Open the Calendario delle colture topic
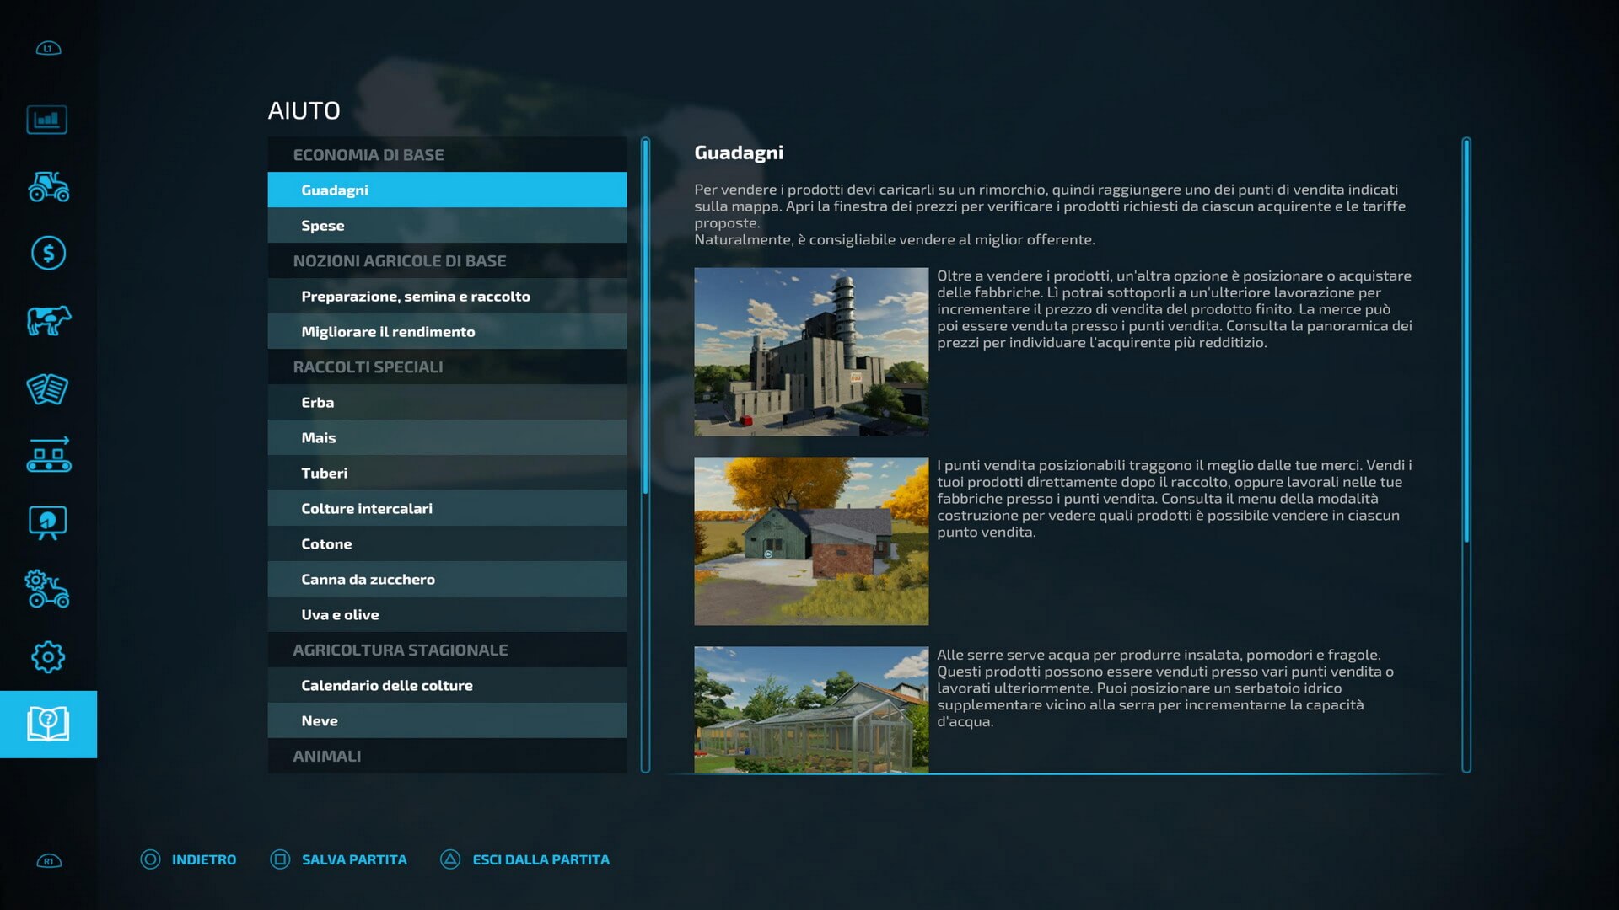 pyautogui.click(x=447, y=685)
